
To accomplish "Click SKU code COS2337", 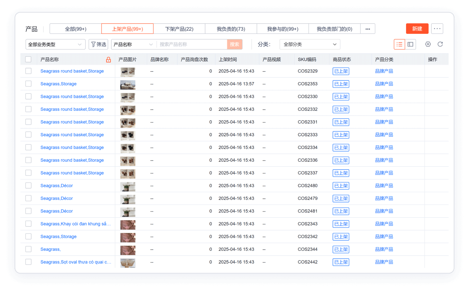I will [x=308, y=173].
